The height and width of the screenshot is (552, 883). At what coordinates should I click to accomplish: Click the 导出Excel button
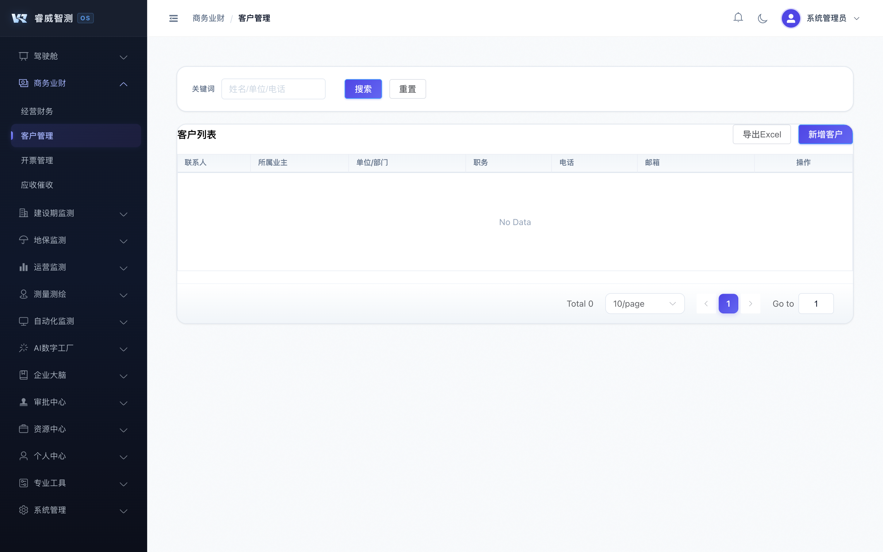click(761, 134)
